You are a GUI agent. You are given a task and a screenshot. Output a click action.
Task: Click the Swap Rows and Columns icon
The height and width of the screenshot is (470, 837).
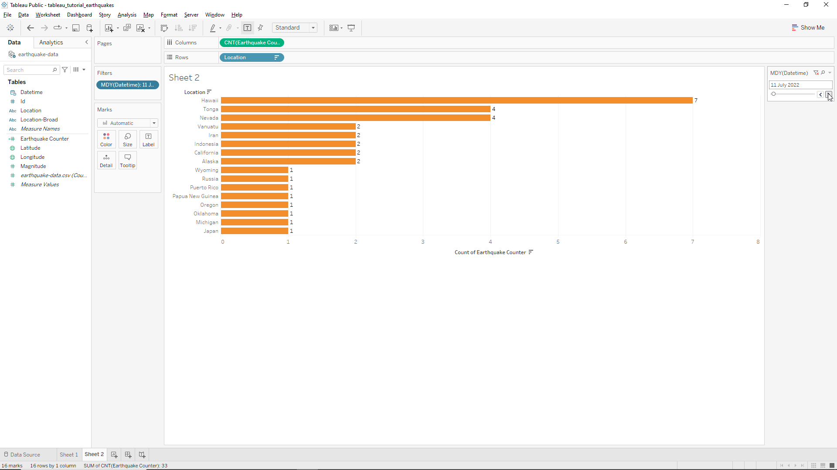164,28
